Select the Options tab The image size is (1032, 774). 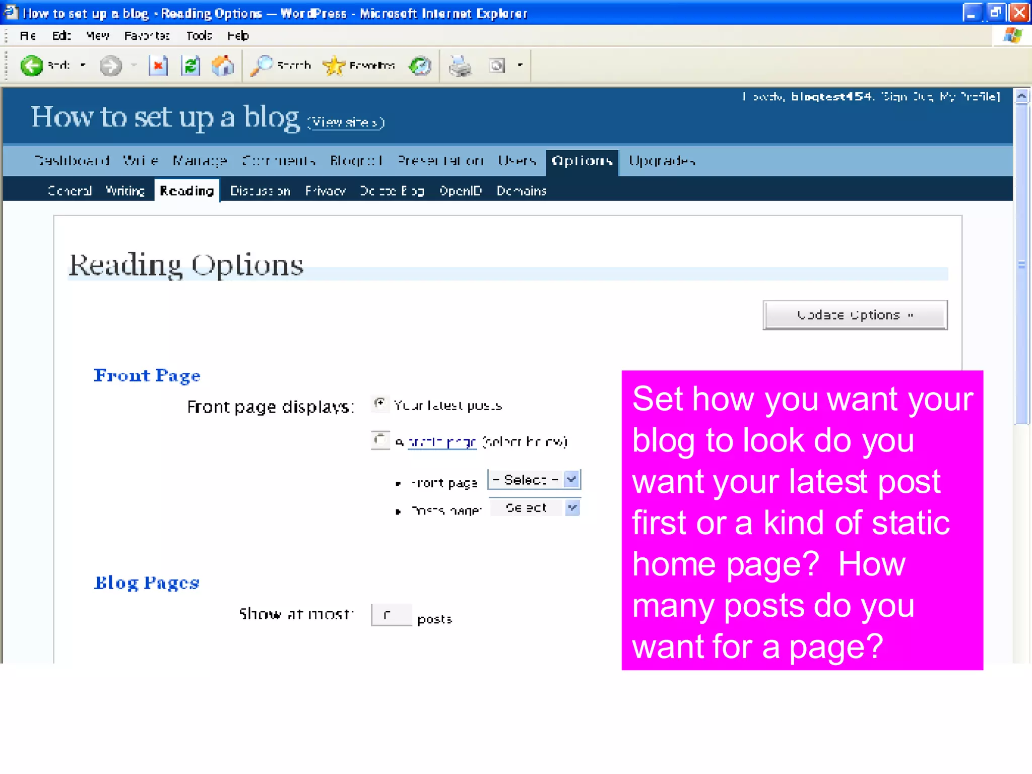(582, 162)
